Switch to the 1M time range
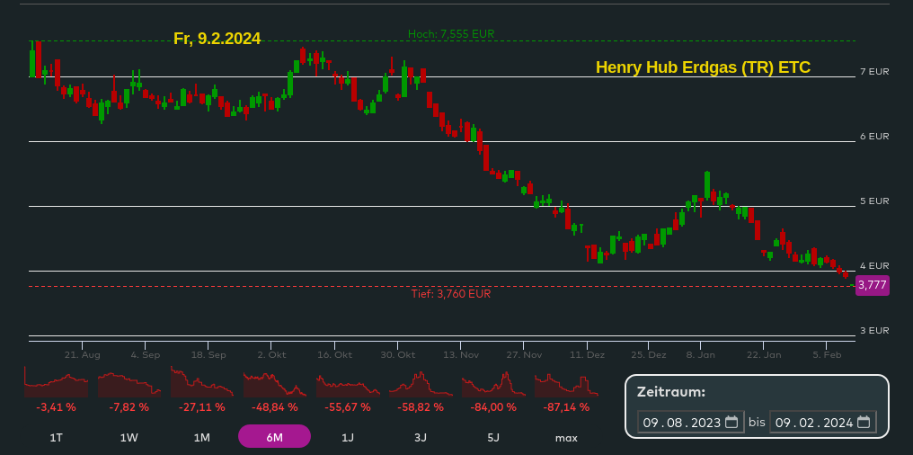 pyautogui.click(x=201, y=438)
